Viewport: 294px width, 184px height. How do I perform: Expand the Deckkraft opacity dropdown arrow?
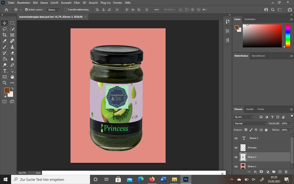[x=291, y=123]
